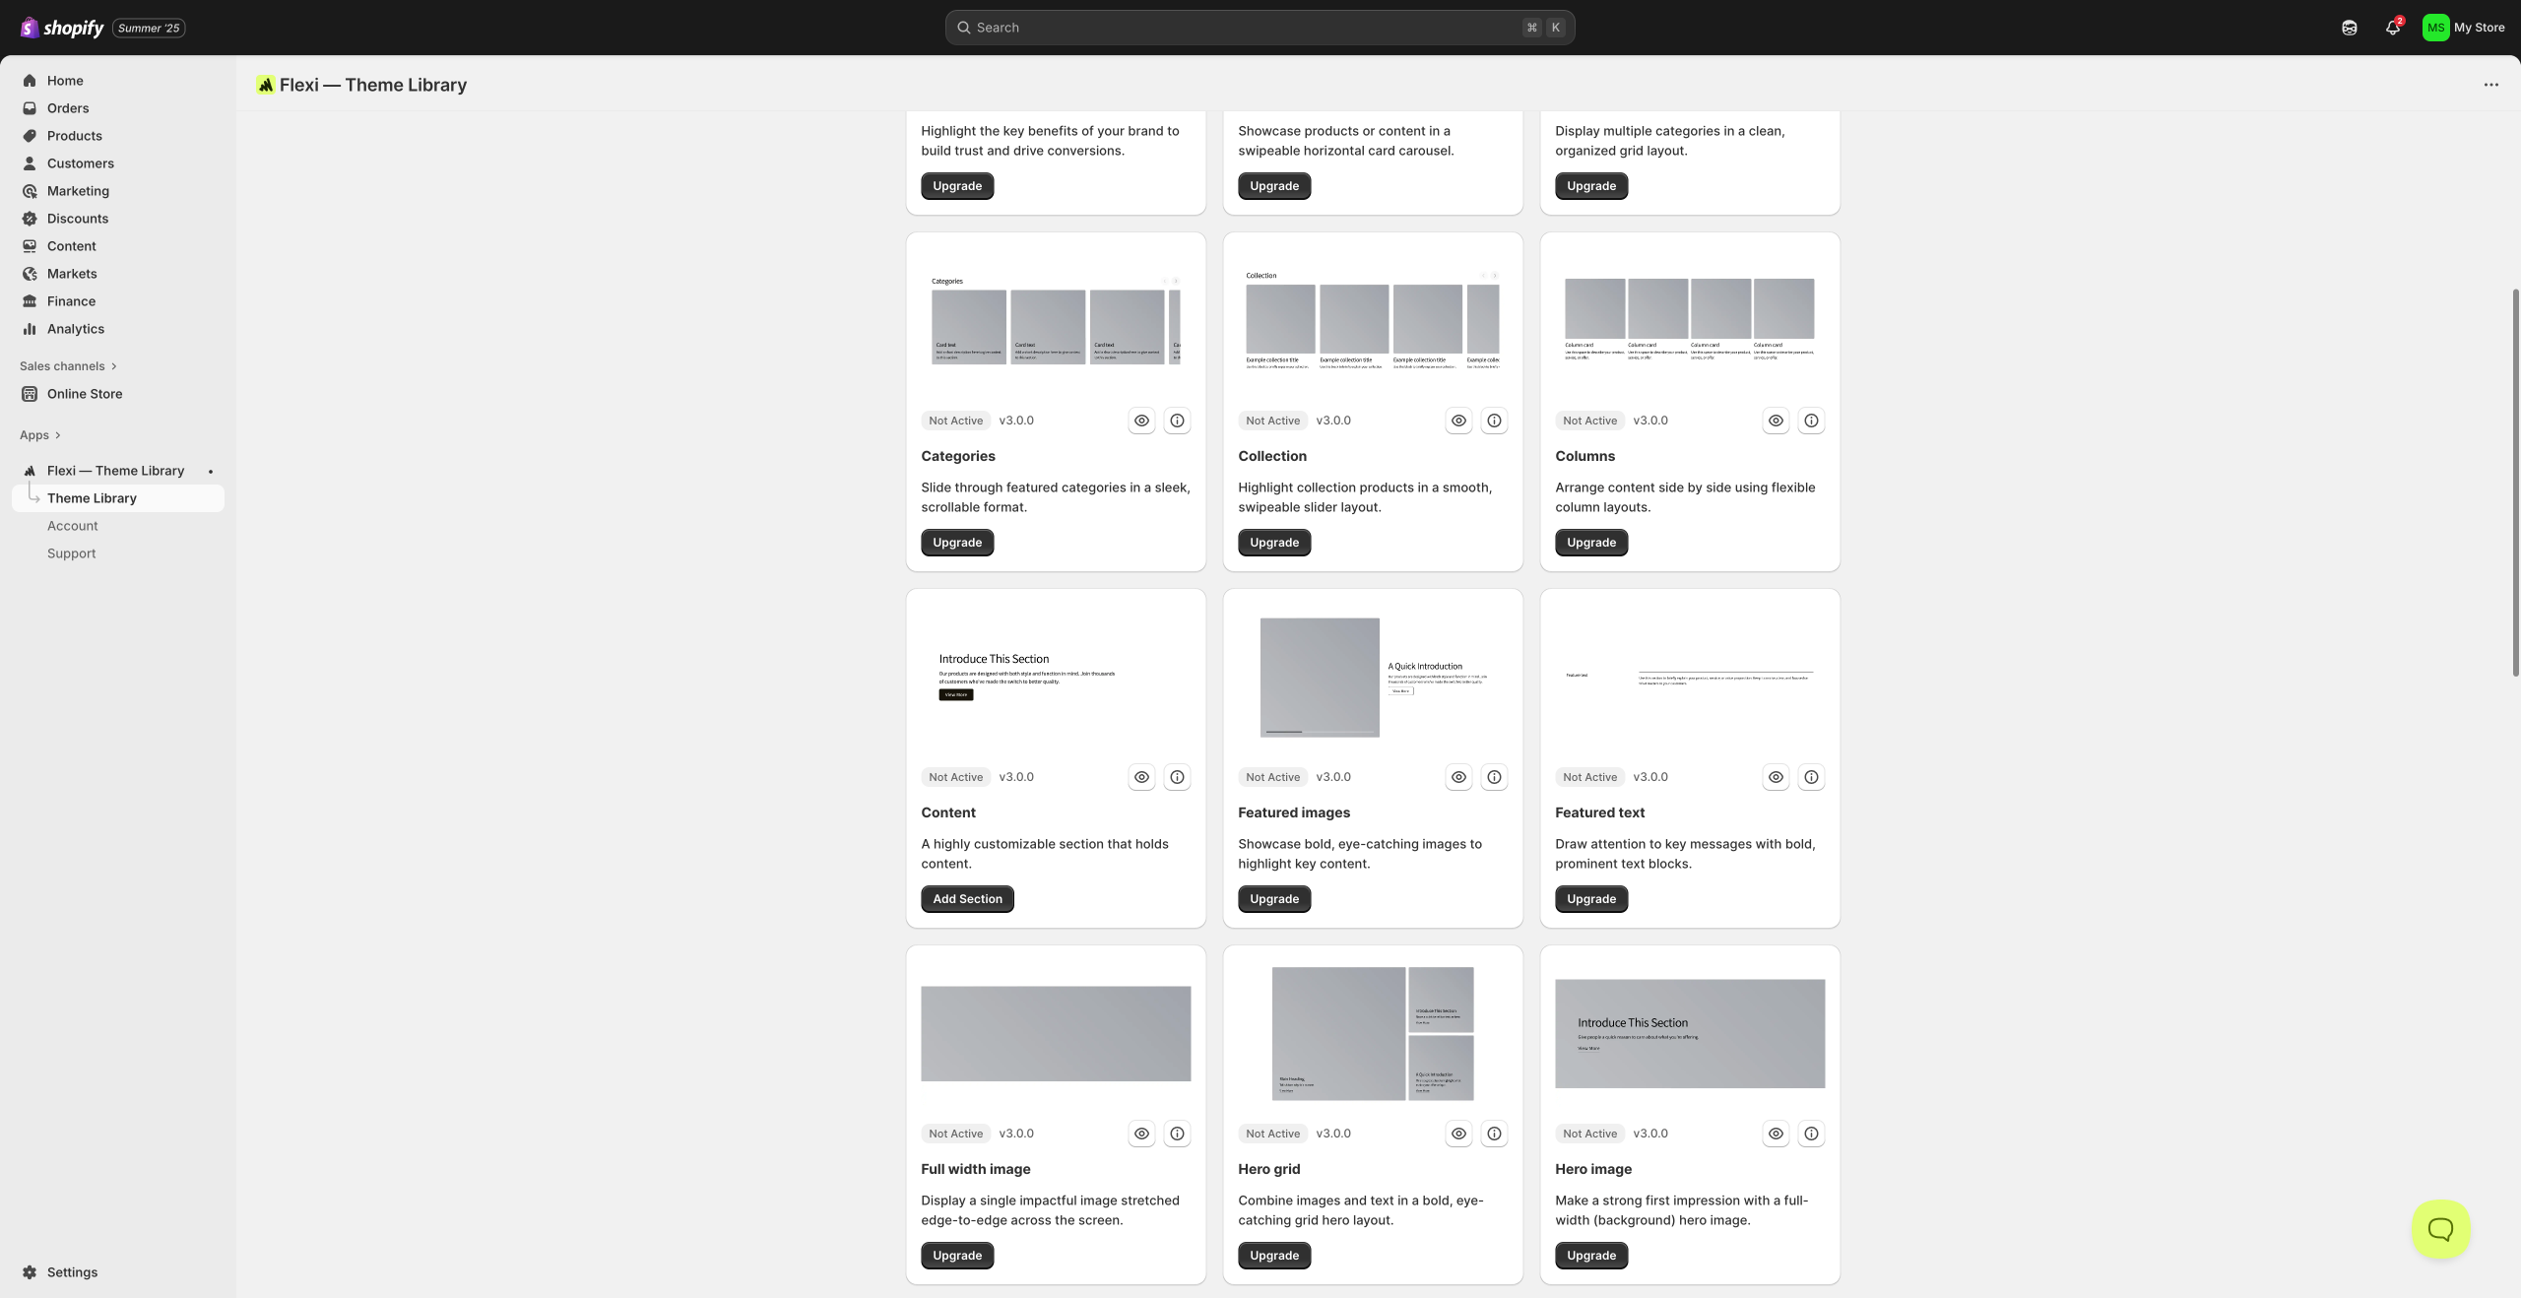2521x1298 pixels.
Task: Open the green chat support bubble
Action: (2440, 1228)
